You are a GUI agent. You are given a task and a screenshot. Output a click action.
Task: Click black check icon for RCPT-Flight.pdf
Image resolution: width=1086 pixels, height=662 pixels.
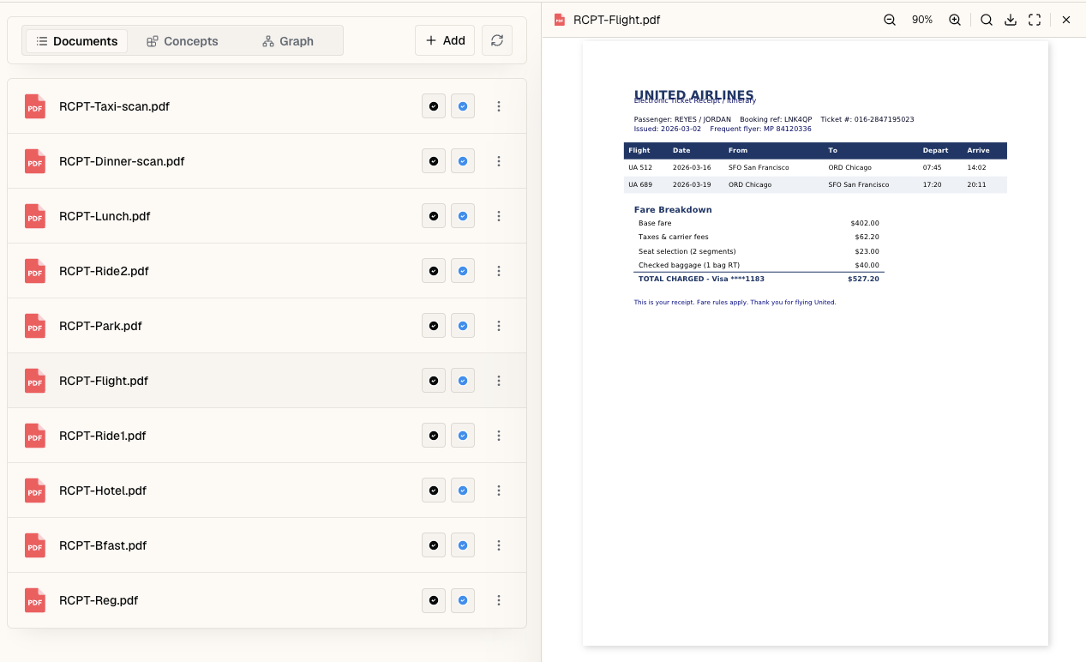pyautogui.click(x=434, y=381)
